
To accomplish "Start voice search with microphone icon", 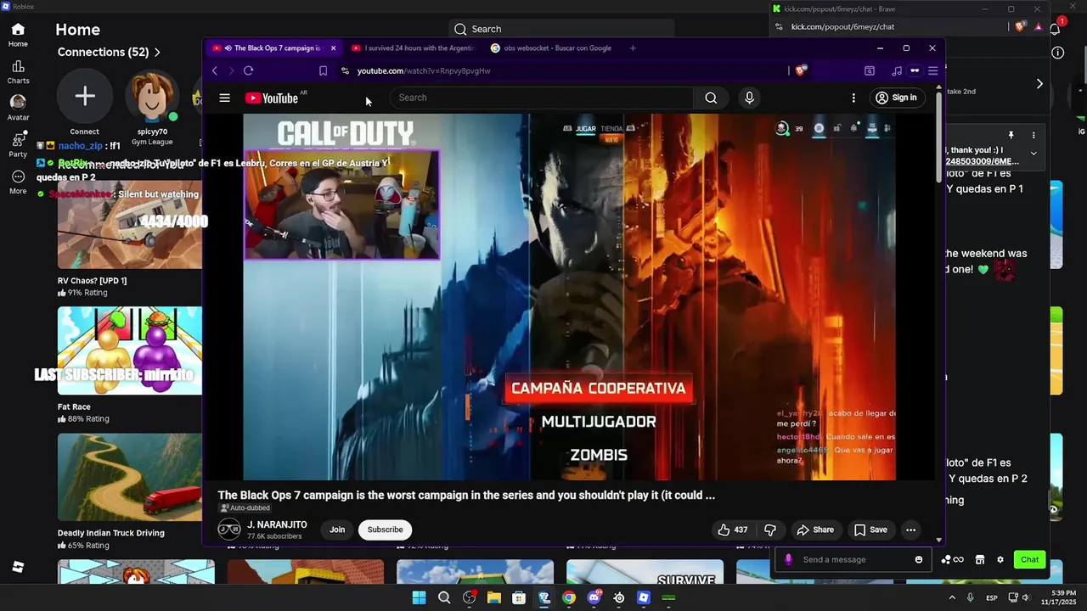I will (x=749, y=98).
